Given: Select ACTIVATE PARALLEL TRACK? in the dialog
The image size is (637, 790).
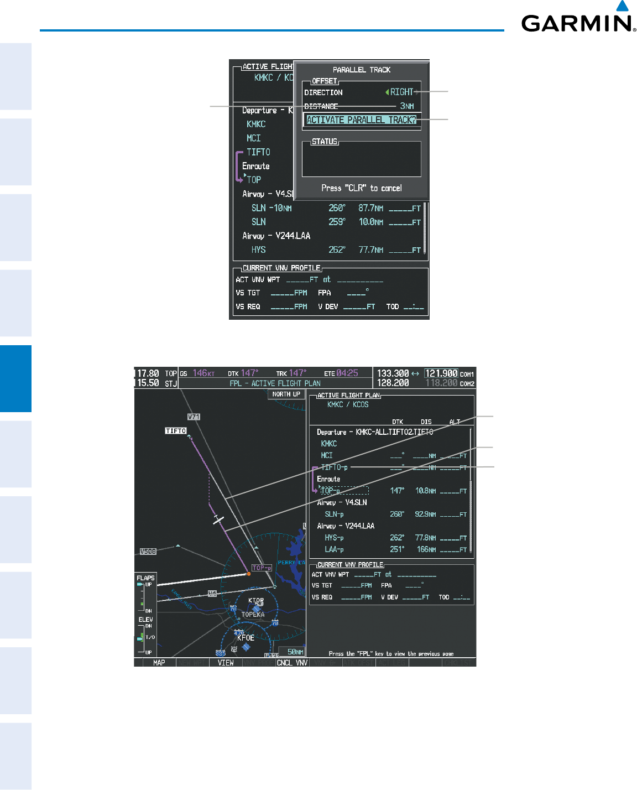Looking at the screenshot, I should [x=361, y=119].
